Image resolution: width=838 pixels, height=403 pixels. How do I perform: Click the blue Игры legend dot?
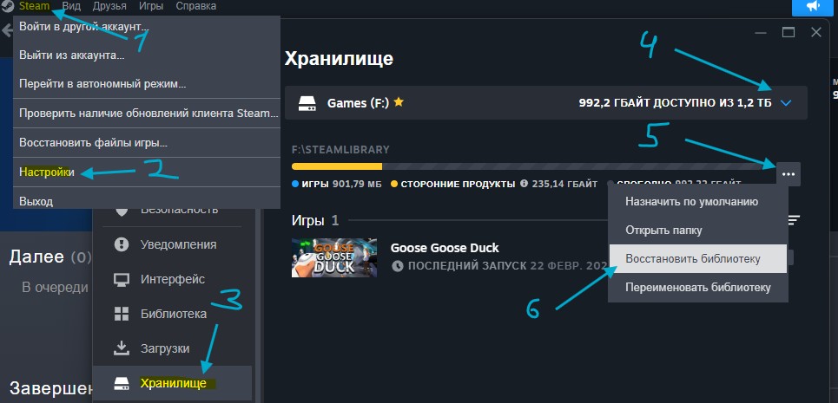(295, 184)
